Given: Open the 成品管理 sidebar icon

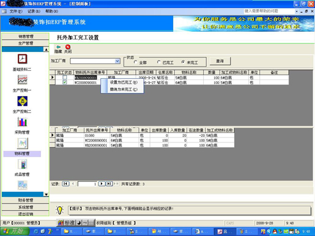Looking at the screenshot, I should pyautogui.click(x=23, y=164).
